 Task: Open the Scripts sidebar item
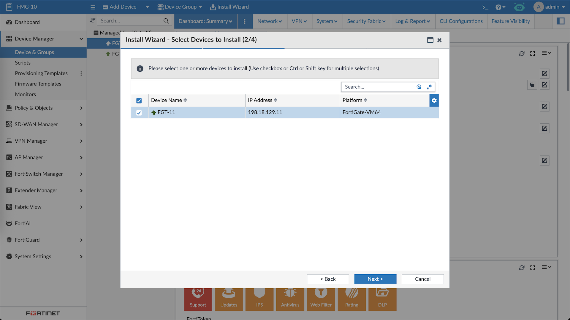click(23, 63)
